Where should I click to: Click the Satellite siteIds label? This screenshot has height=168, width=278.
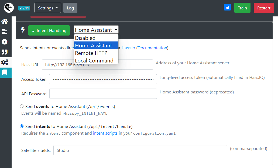(x=36, y=150)
